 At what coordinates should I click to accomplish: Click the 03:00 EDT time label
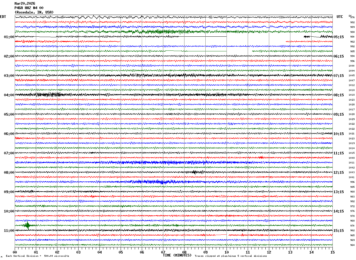(x=9, y=76)
